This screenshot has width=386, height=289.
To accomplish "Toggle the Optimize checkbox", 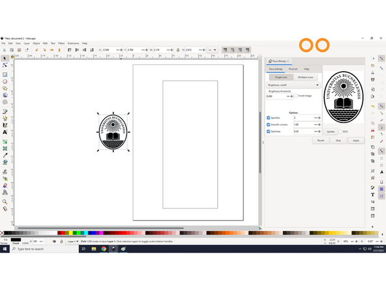I will click(x=269, y=131).
